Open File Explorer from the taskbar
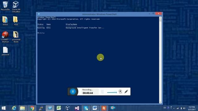This screenshot has width=198, height=111. click(x=23, y=108)
